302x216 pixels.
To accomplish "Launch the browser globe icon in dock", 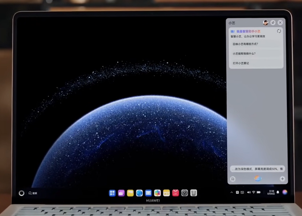I will coord(139,193).
